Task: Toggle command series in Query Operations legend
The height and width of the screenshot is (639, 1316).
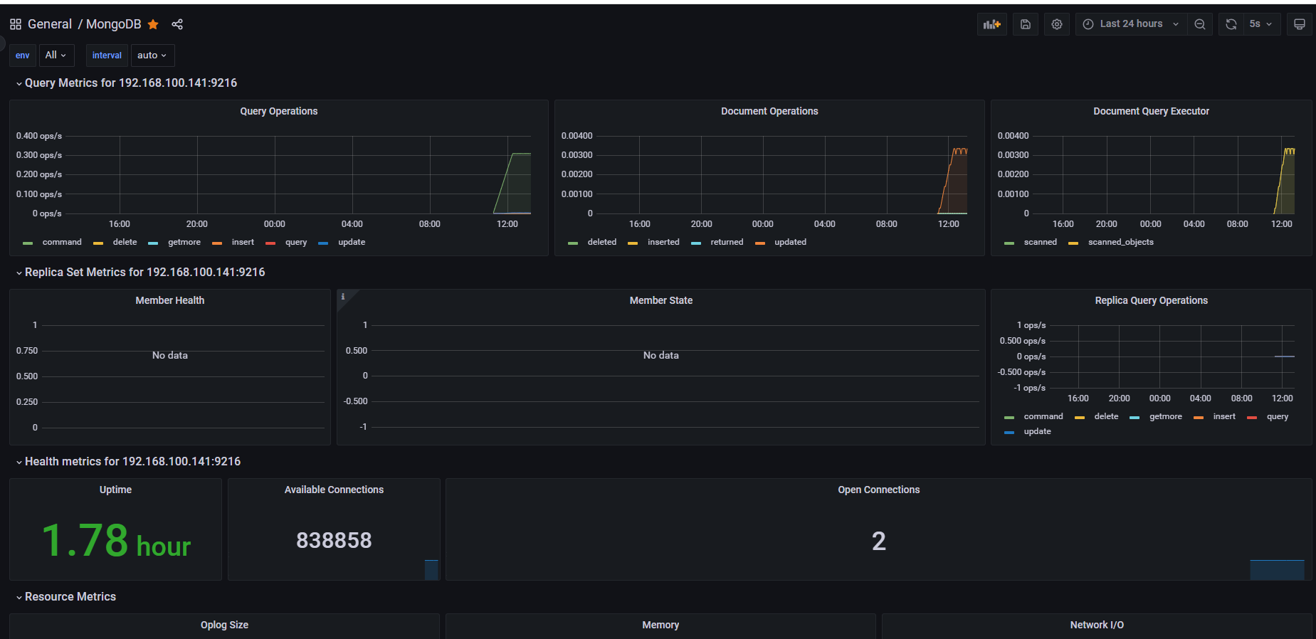Action: coord(62,242)
